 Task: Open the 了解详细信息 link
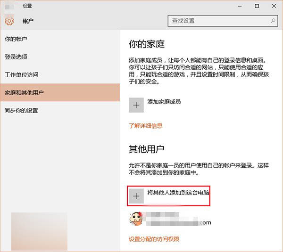pos(145,126)
